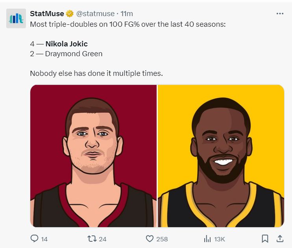Screen dimensions: 292x248
Task: Click the repost arrows icon
Action: tap(92, 239)
